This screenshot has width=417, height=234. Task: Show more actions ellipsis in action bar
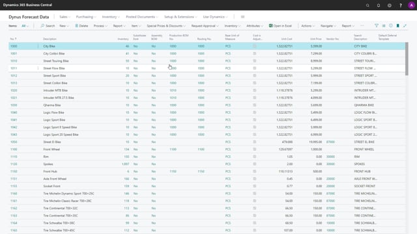coord(362,26)
